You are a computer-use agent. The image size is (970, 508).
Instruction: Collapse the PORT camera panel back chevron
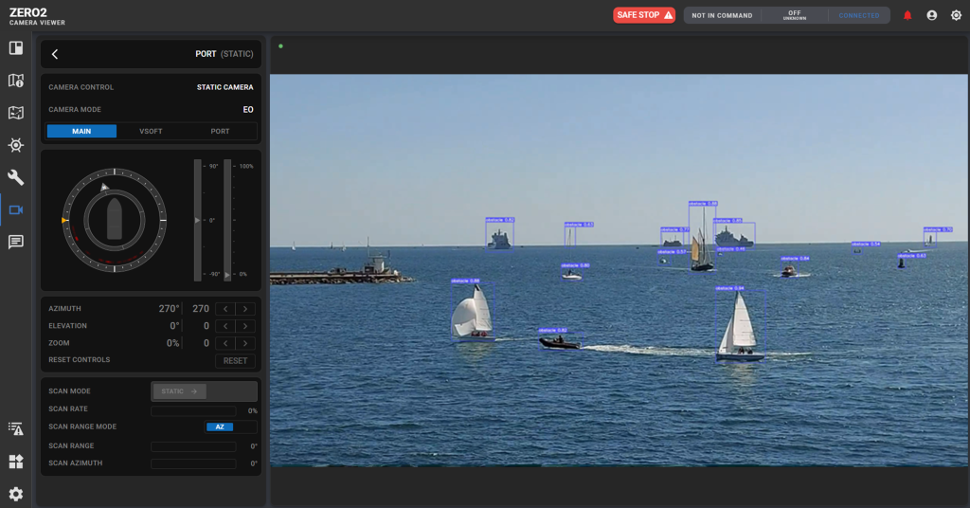(x=55, y=54)
